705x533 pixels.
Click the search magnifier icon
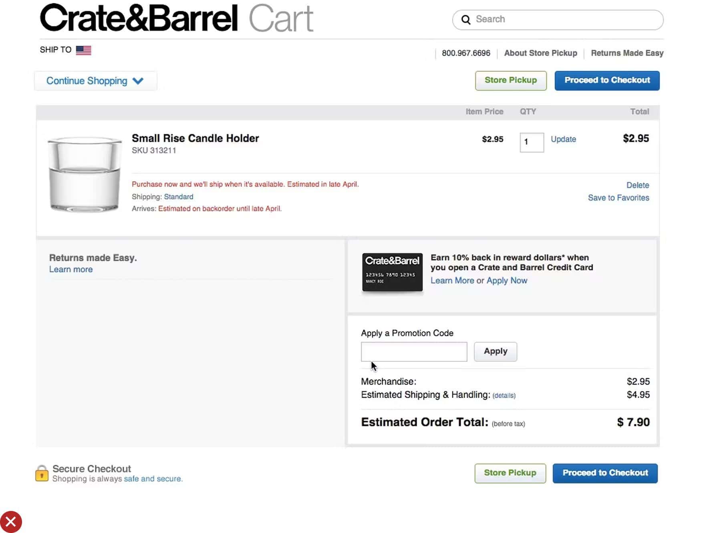tap(465, 20)
